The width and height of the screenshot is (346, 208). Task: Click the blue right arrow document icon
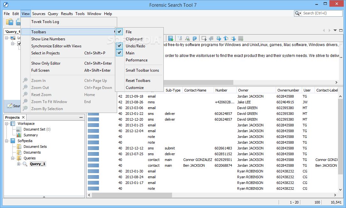coord(219,38)
